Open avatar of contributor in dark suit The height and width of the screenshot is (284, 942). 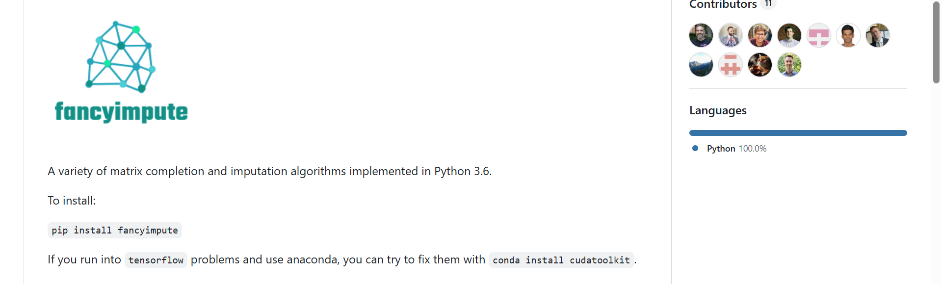(878, 35)
